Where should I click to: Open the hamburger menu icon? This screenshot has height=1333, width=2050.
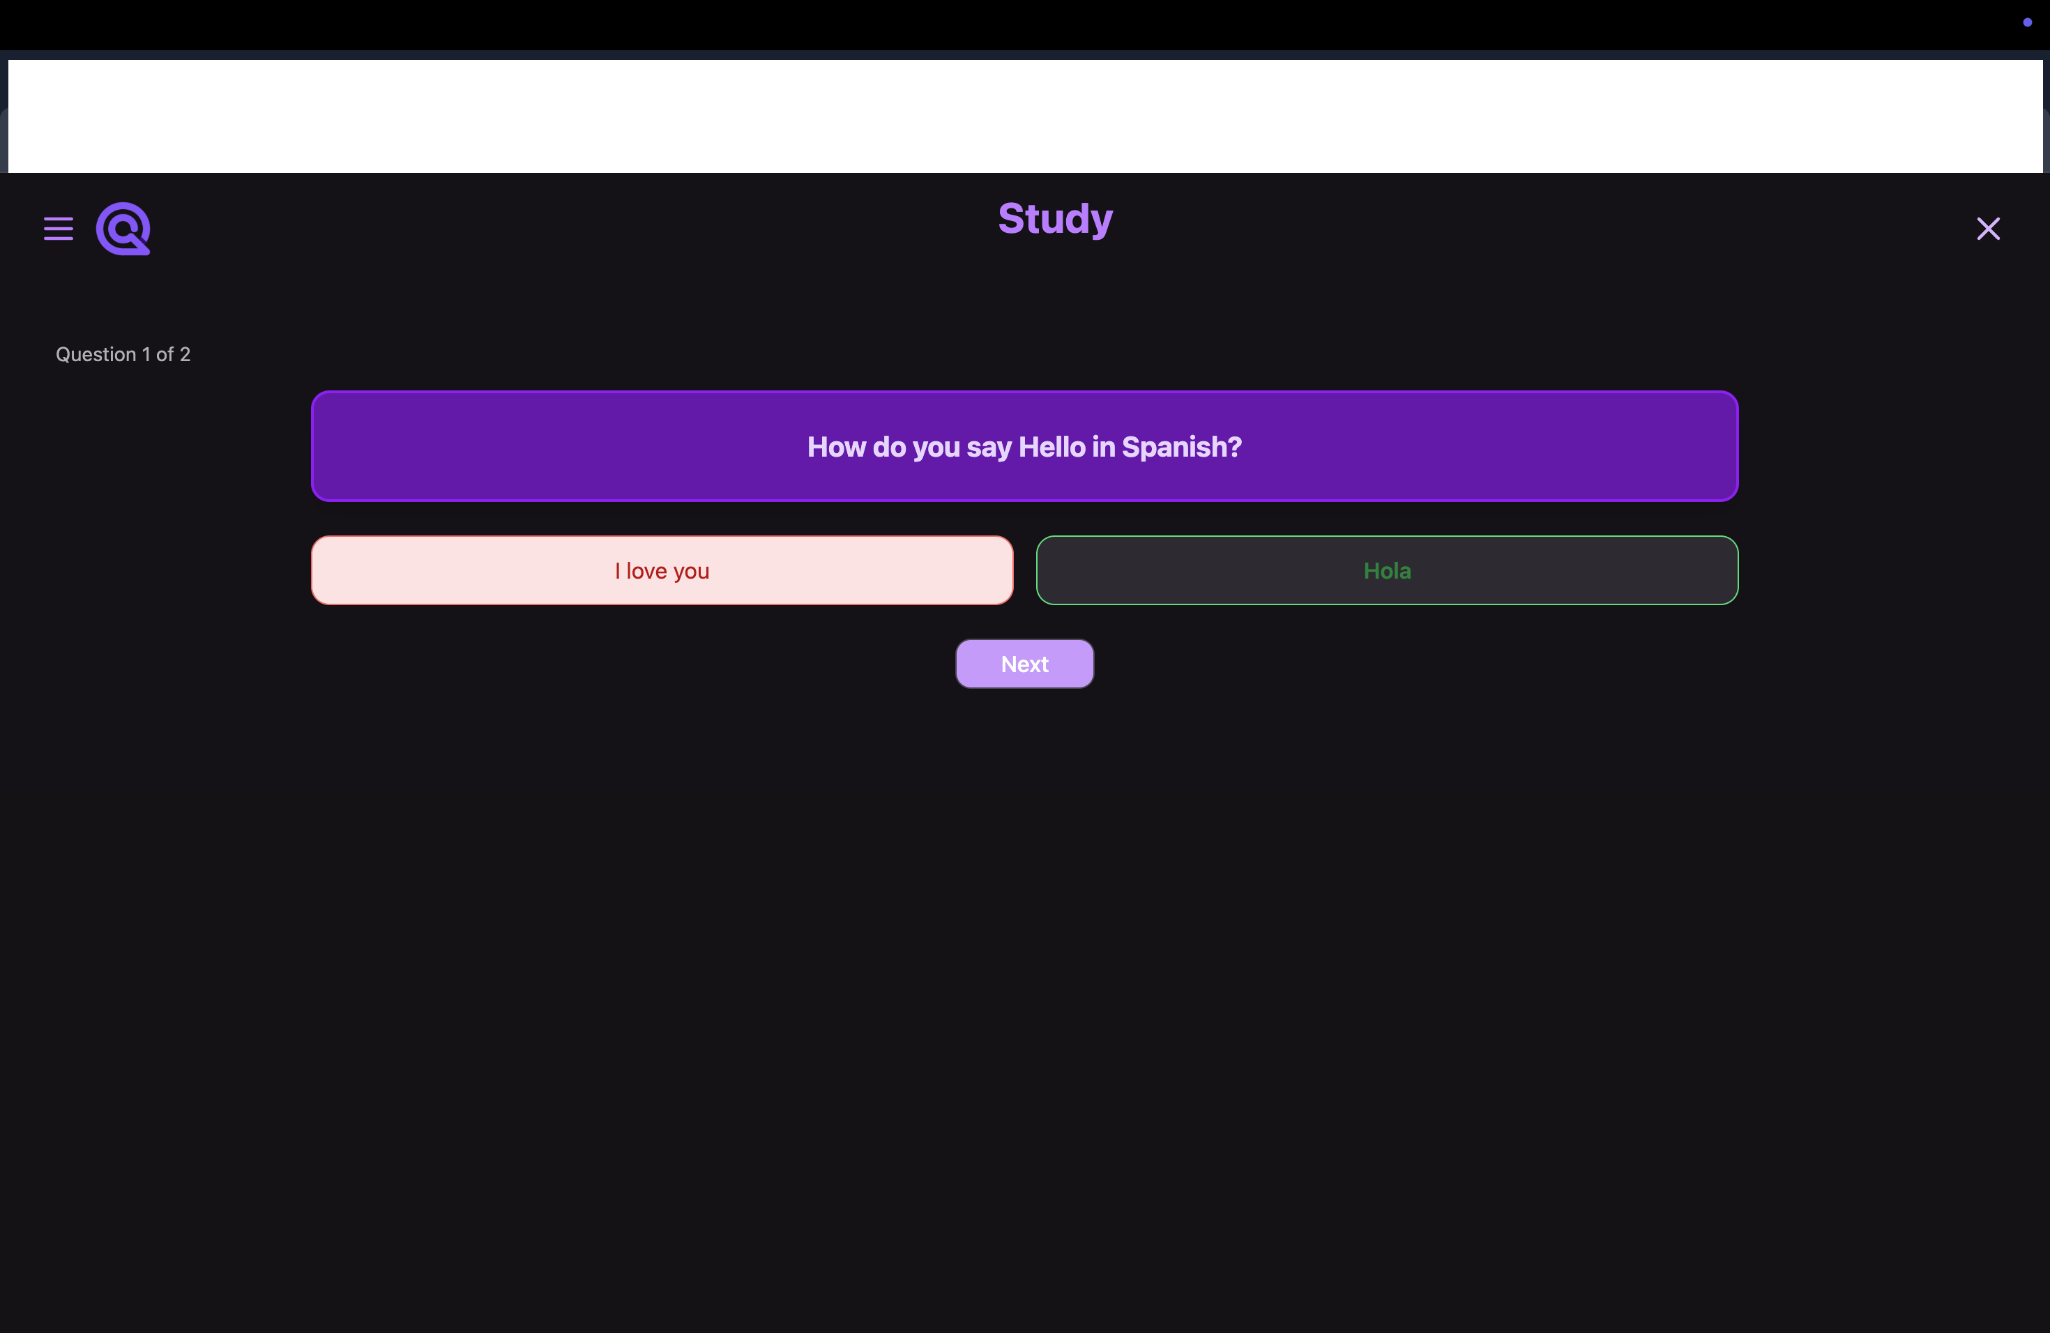[x=59, y=229]
